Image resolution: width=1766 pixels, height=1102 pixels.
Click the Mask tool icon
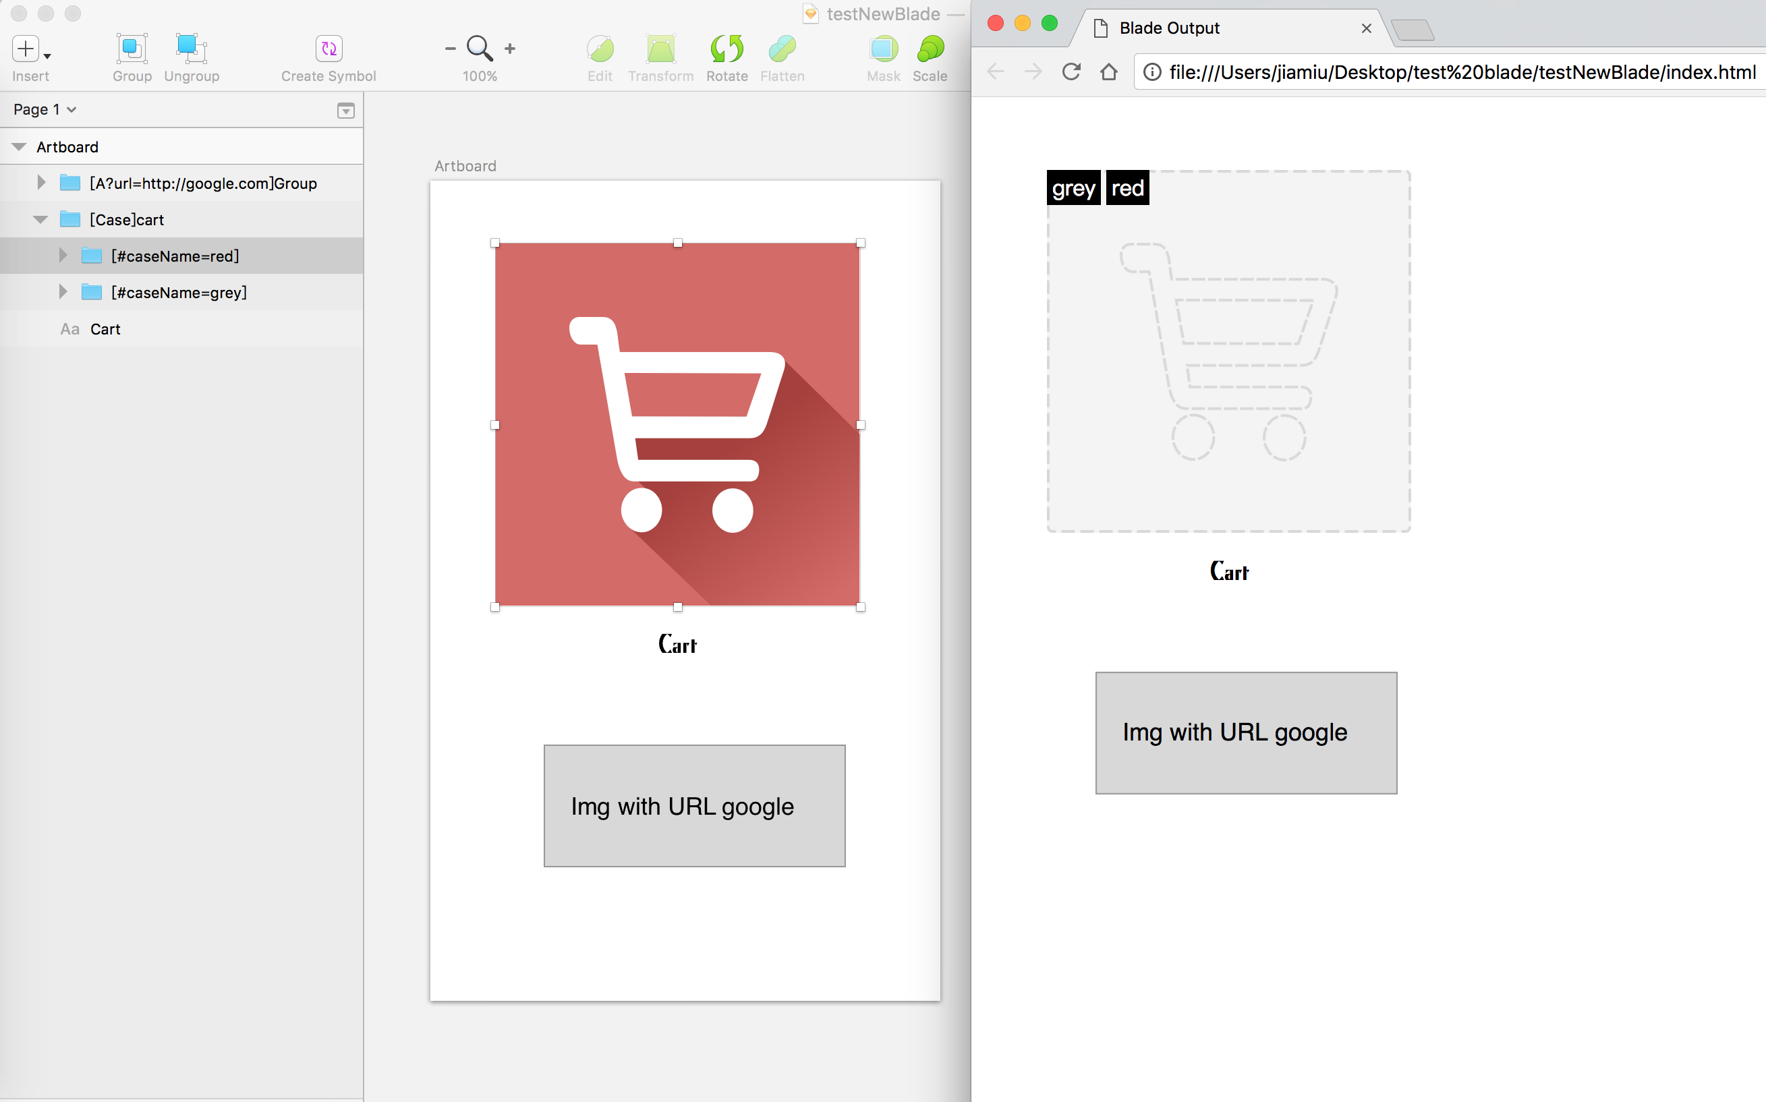[884, 49]
